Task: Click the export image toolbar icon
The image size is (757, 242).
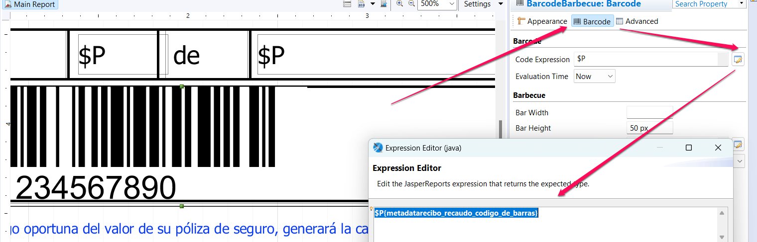Action: pyautogui.click(x=383, y=4)
